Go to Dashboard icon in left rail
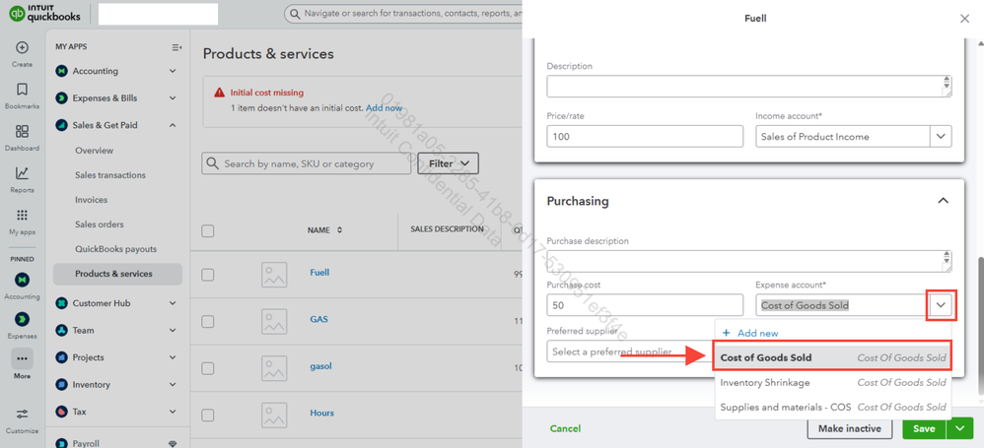984x448 pixels. (22, 131)
